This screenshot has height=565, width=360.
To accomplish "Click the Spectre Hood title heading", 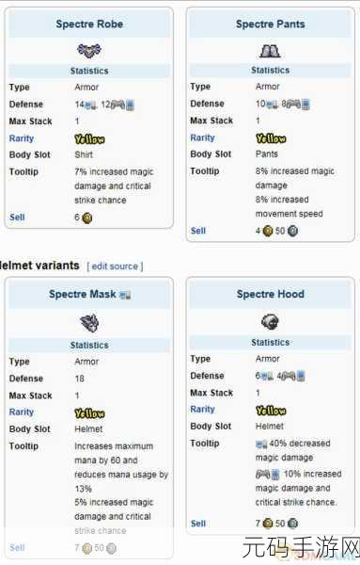I will click(x=271, y=294).
